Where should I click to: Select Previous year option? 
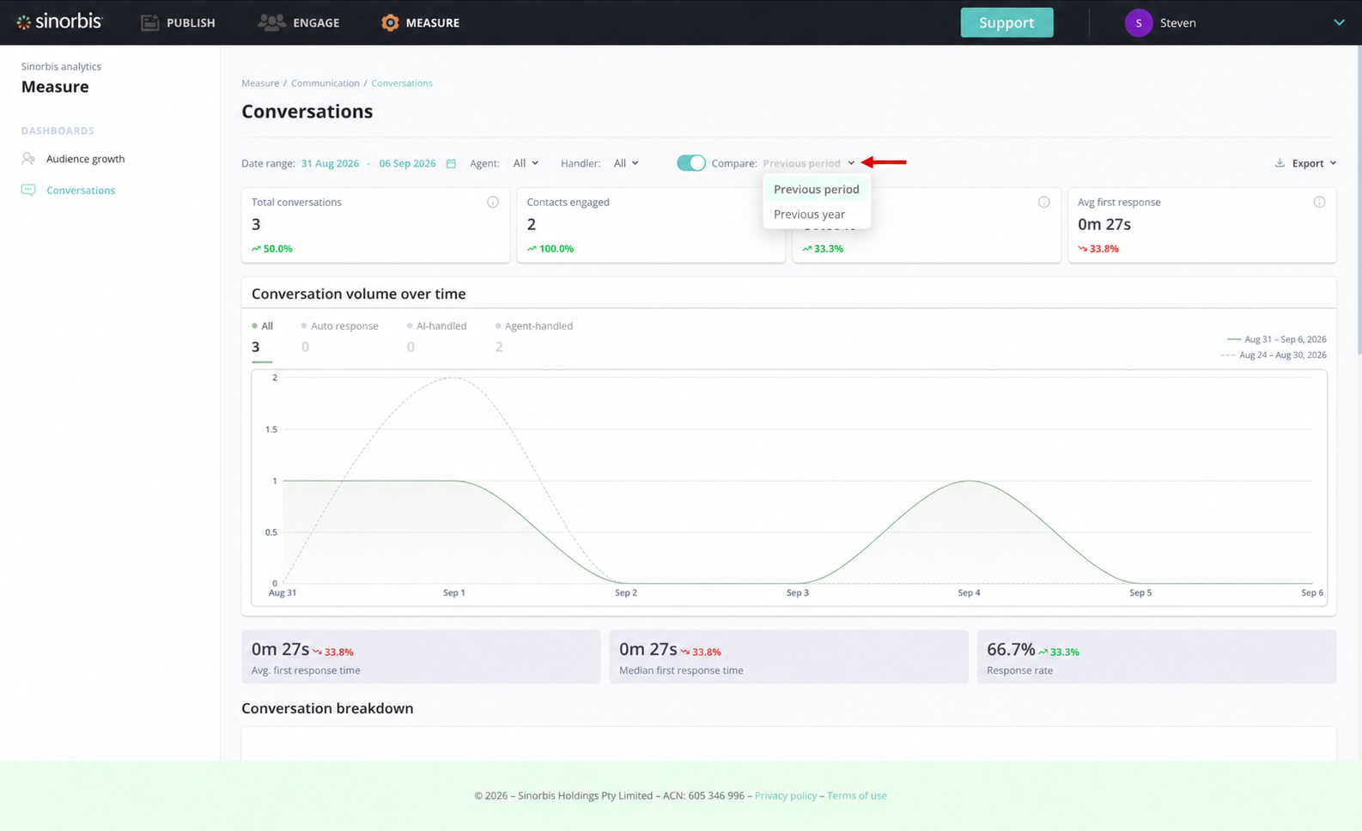pyautogui.click(x=817, y=215)
